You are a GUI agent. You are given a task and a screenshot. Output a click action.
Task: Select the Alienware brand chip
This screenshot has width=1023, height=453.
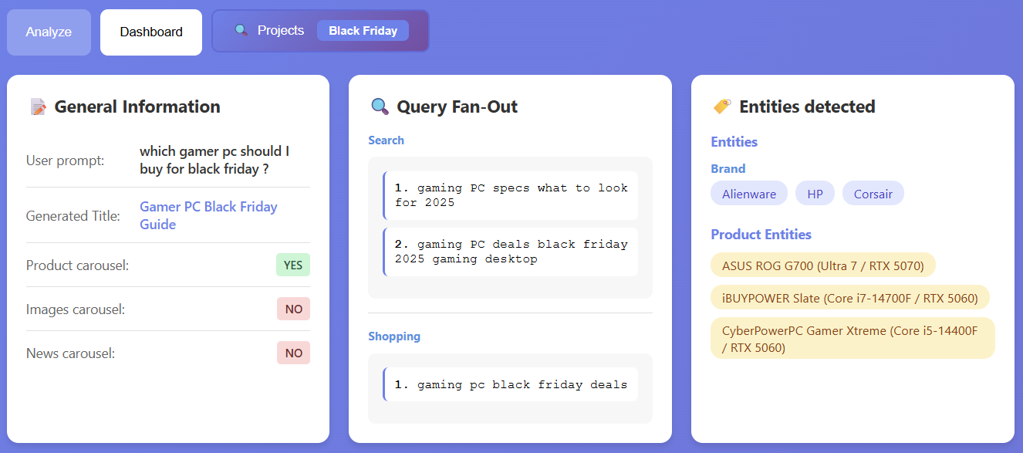[x=749, y=194]
